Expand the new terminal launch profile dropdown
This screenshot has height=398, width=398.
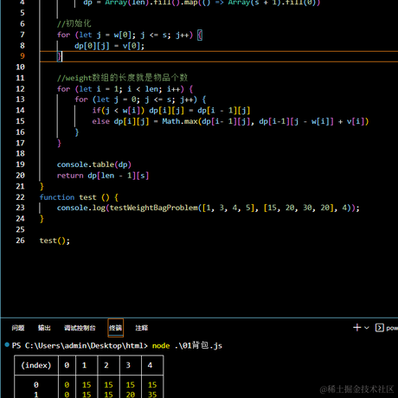(367, 328)
